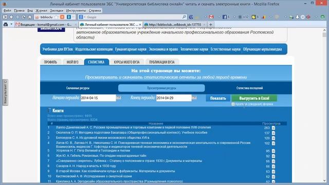The width and height of the screenshot is (329, 185).
Task: Open the Журнал menu
Action: [x=41, y=10]
